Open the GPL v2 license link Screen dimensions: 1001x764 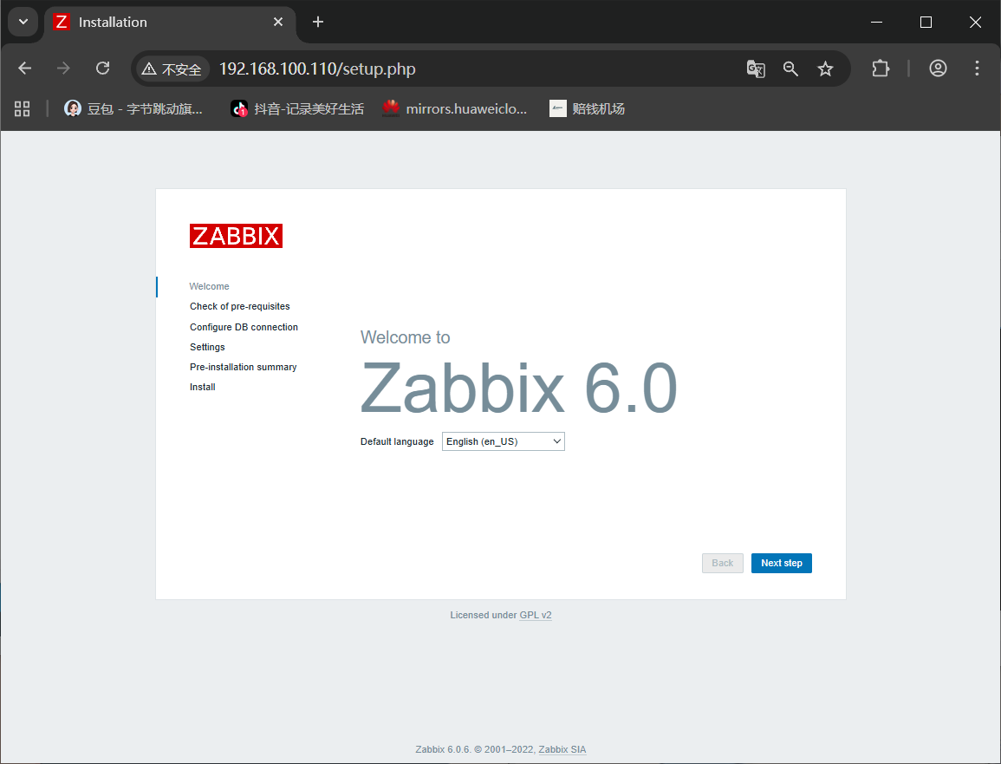(x=536, y=615)
